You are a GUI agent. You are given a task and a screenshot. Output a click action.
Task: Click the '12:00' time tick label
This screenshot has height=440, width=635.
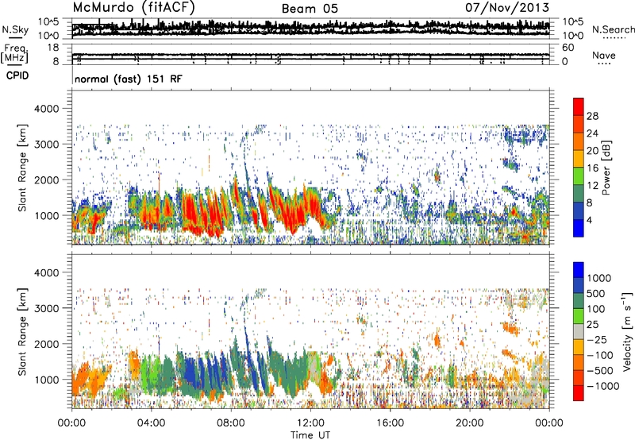(x=310, y=423)
